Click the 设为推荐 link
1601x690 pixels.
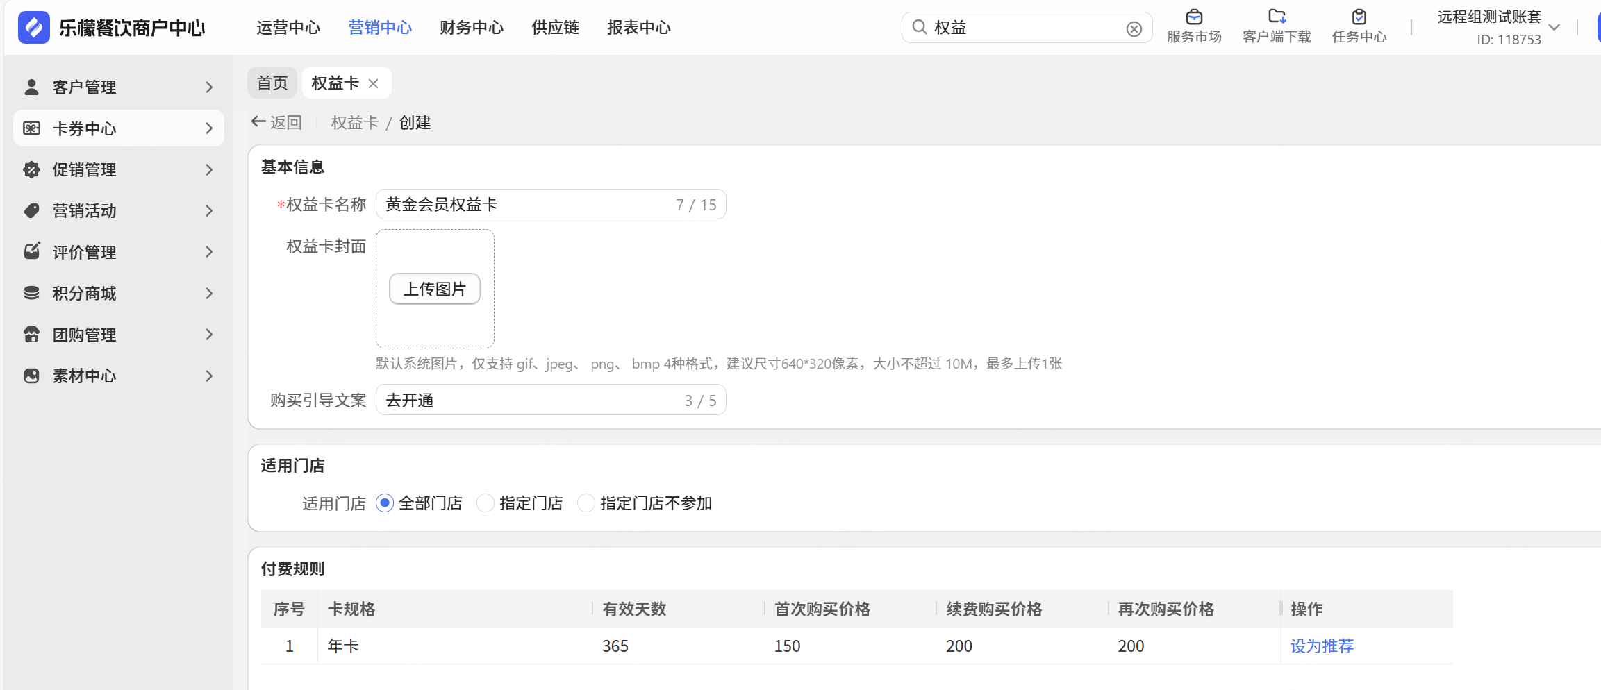coord(1322,646)
